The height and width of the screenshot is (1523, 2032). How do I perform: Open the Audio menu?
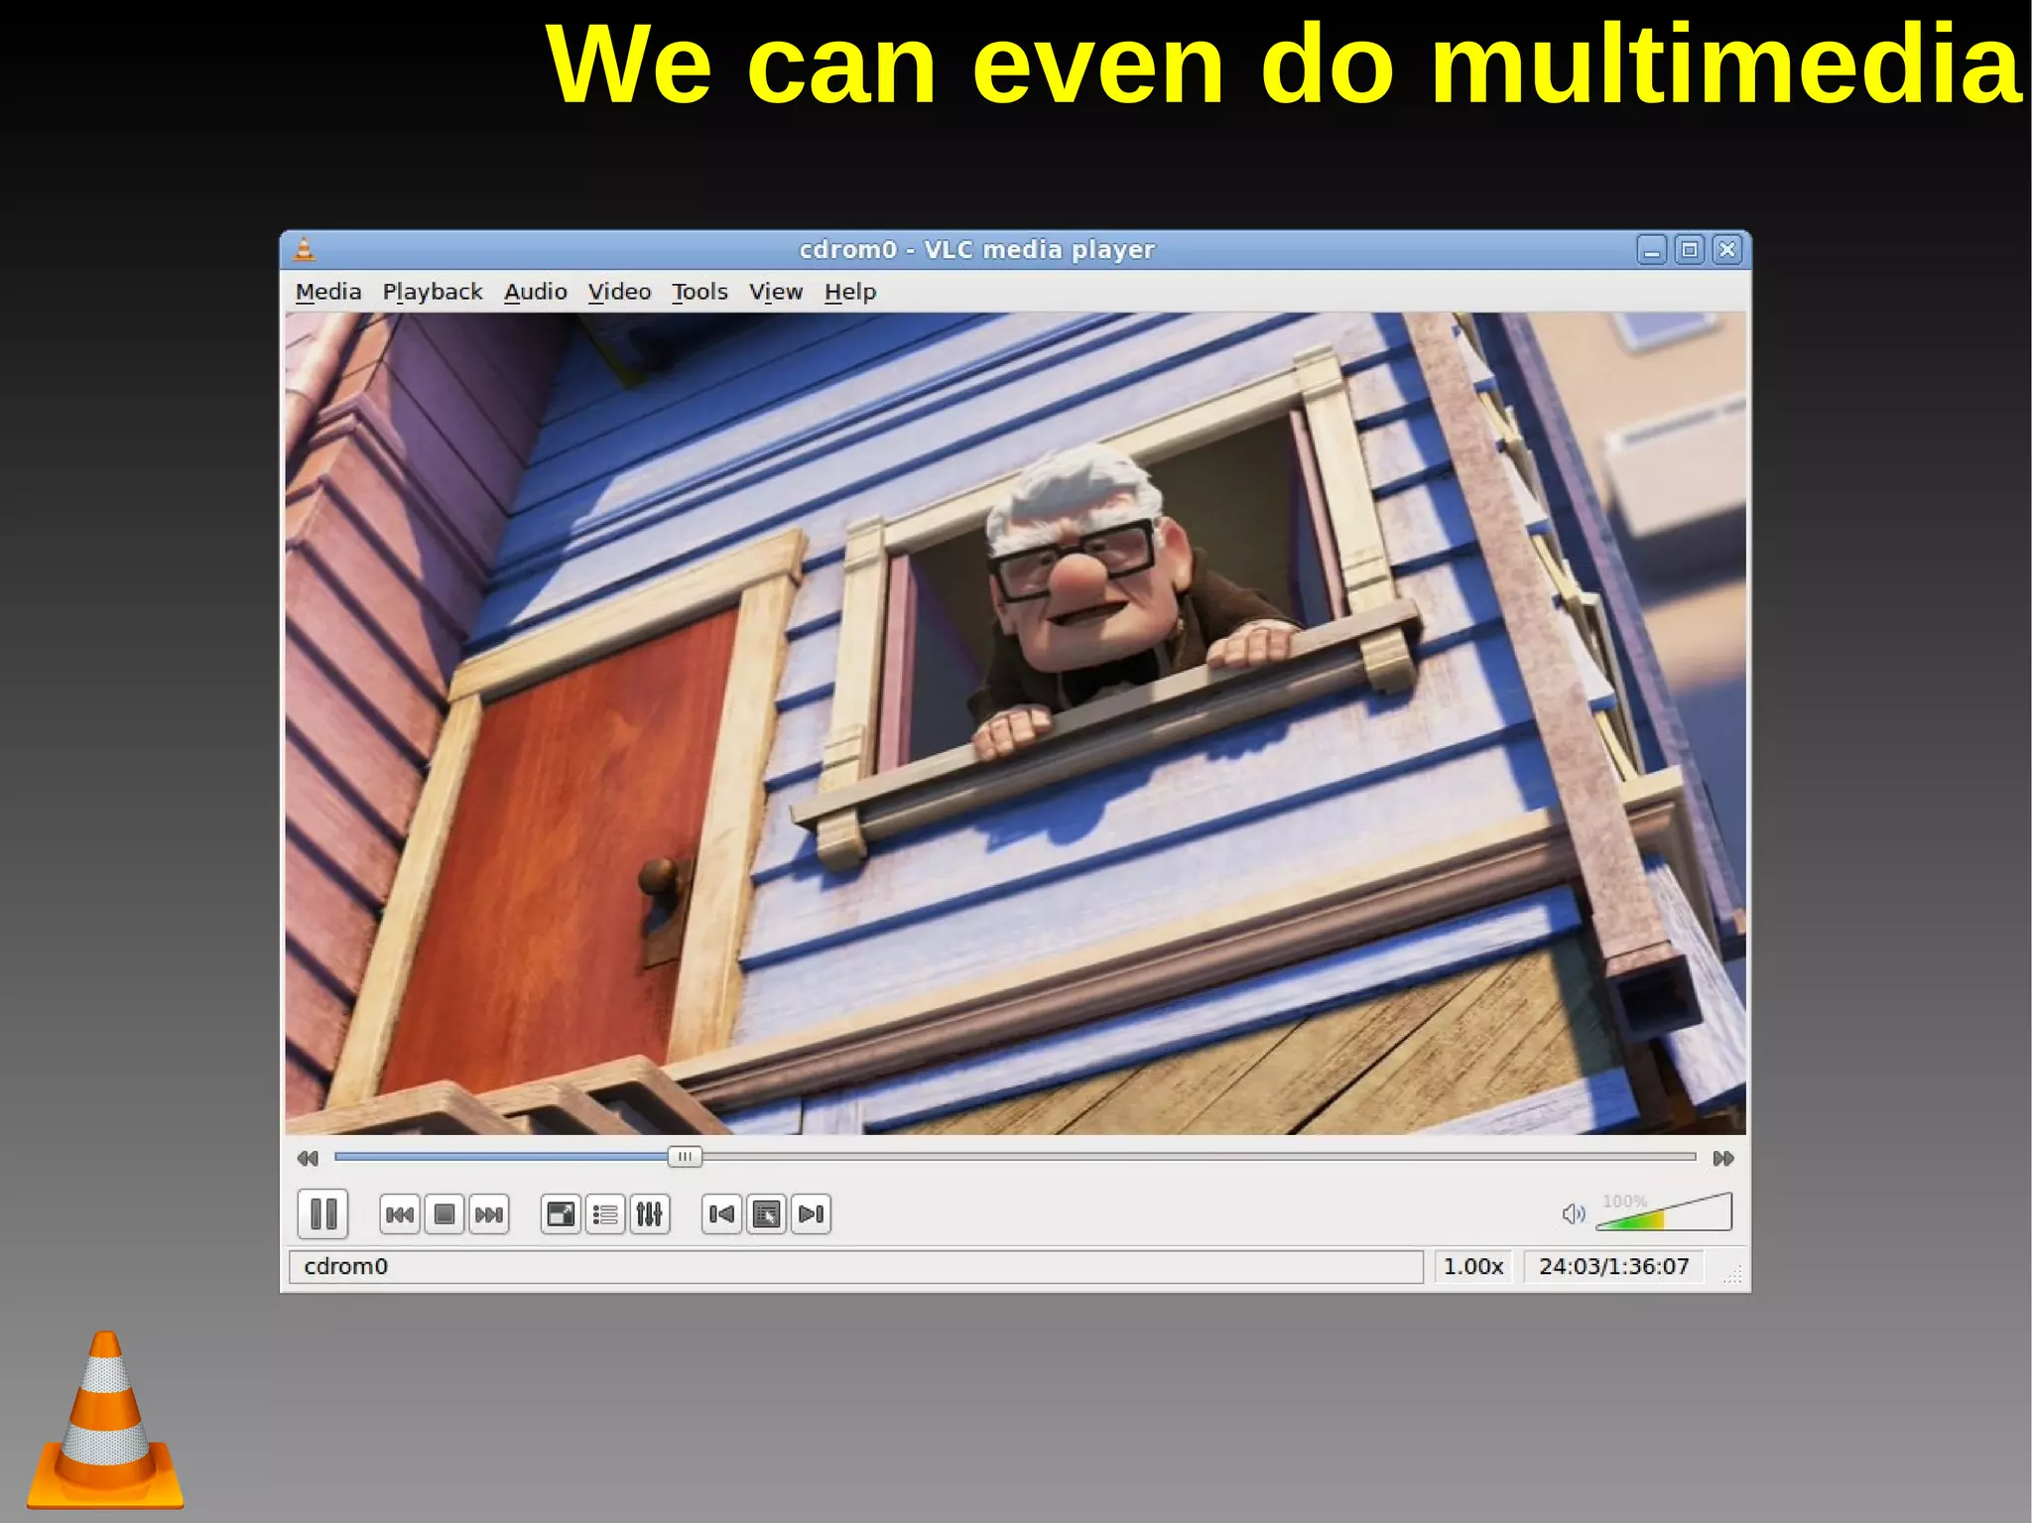[x=536, y=292]
